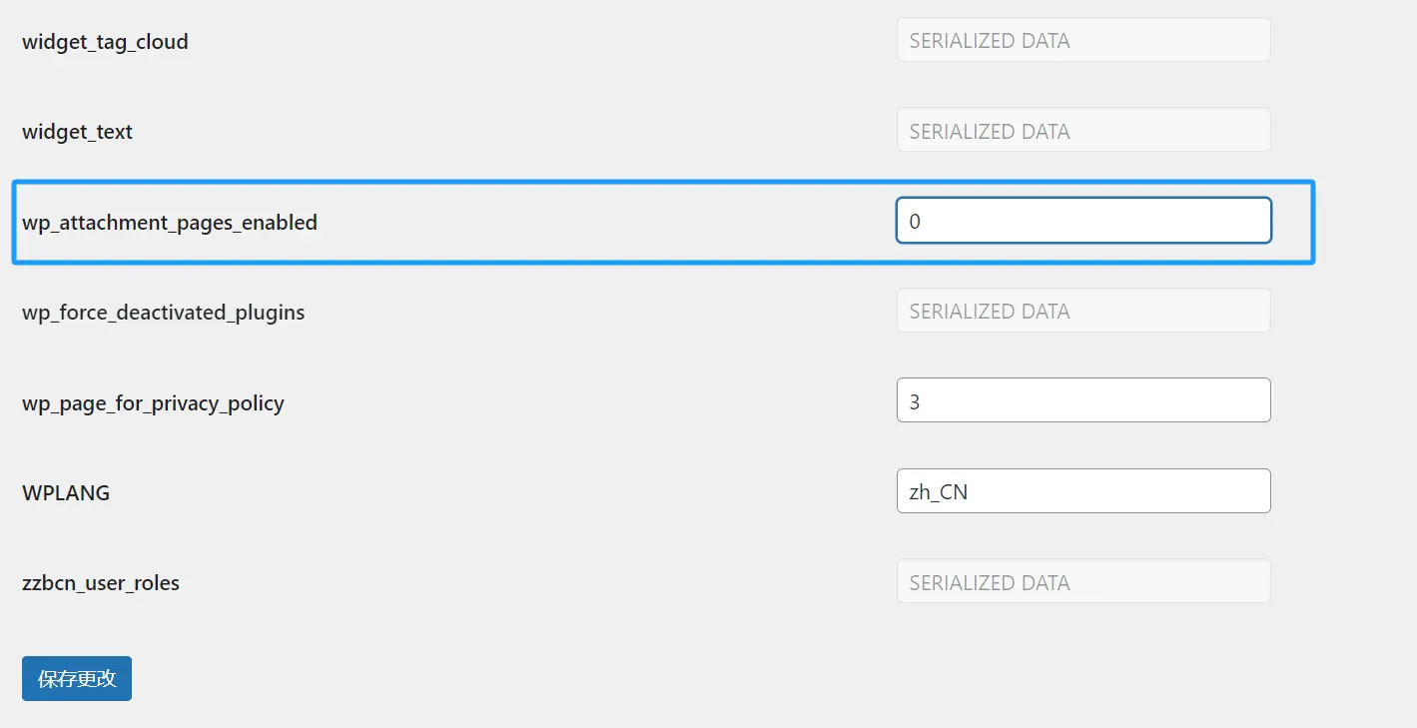Screen dimensions: 1417x728
Task: Click the WPLANG option label
Action: pyautogui.click(x=66, y=493)
